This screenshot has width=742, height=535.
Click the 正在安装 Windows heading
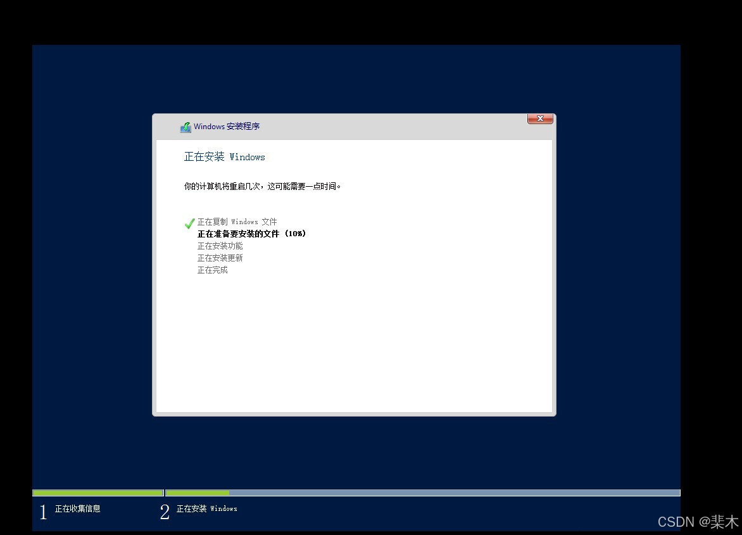(224, 157)
